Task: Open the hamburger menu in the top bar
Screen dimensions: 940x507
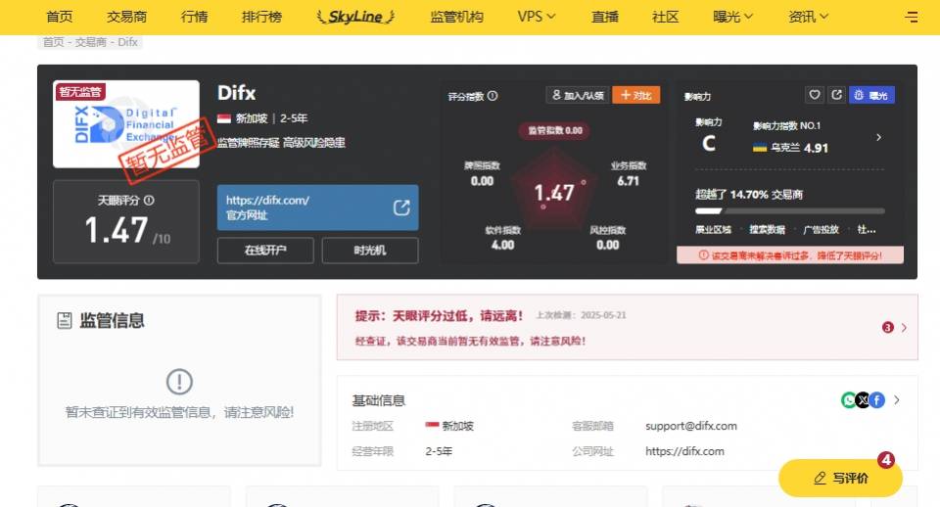Action: (x=912, y=17)
